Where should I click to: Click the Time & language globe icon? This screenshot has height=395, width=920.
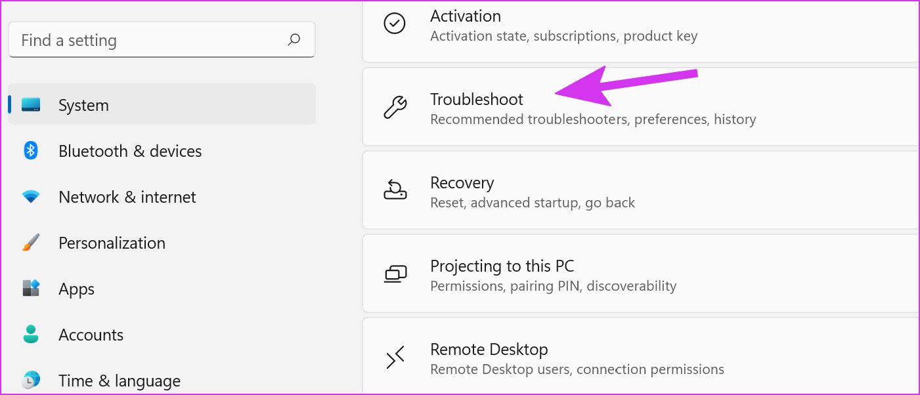coord(31,380)
